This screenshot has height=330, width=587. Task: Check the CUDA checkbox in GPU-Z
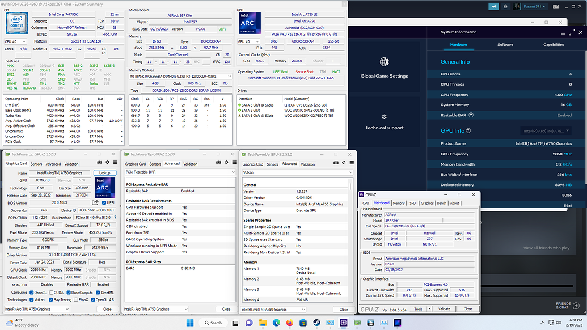click(x=52, y=292)
